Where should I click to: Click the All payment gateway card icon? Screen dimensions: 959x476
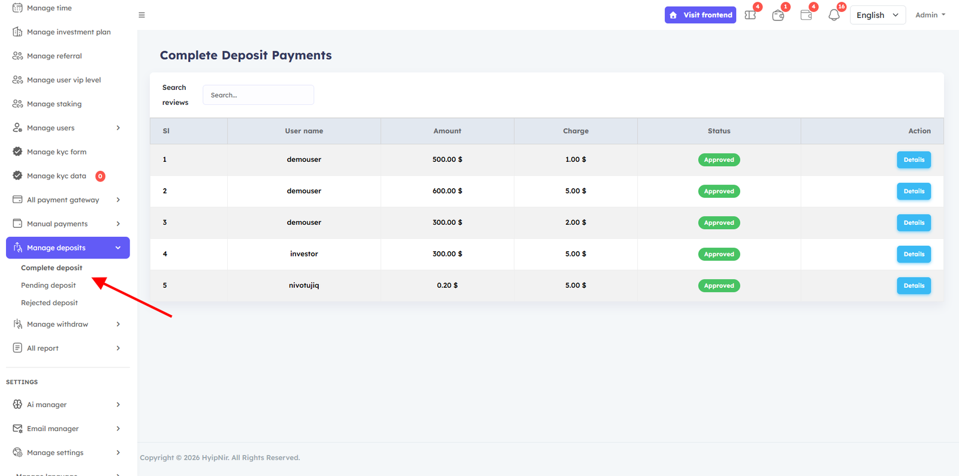coord(17,200)
